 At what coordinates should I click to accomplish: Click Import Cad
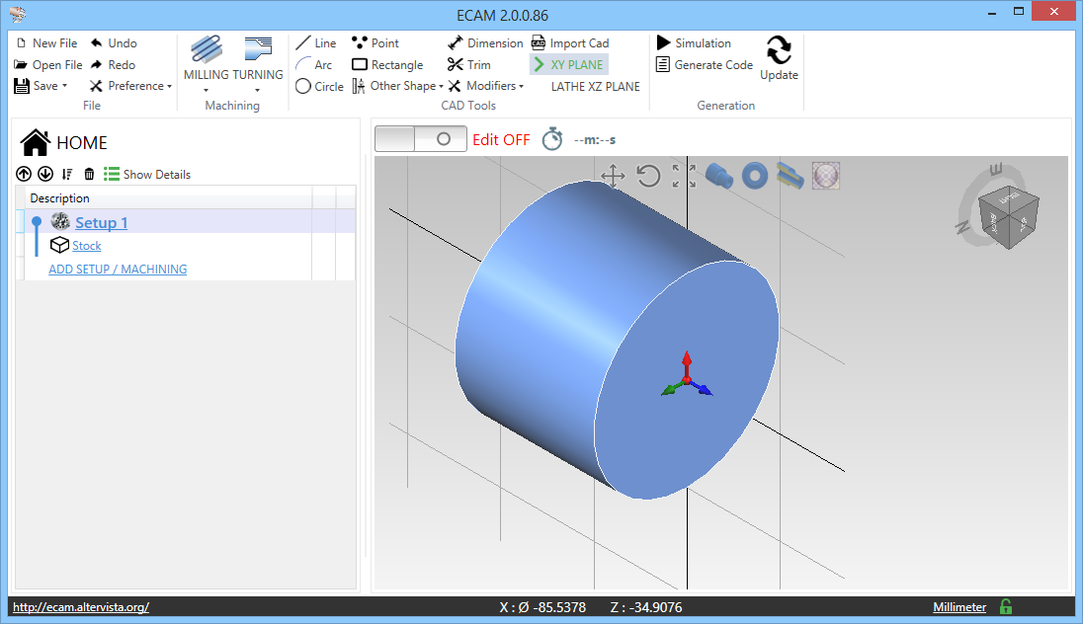click(x=570, y=42)
